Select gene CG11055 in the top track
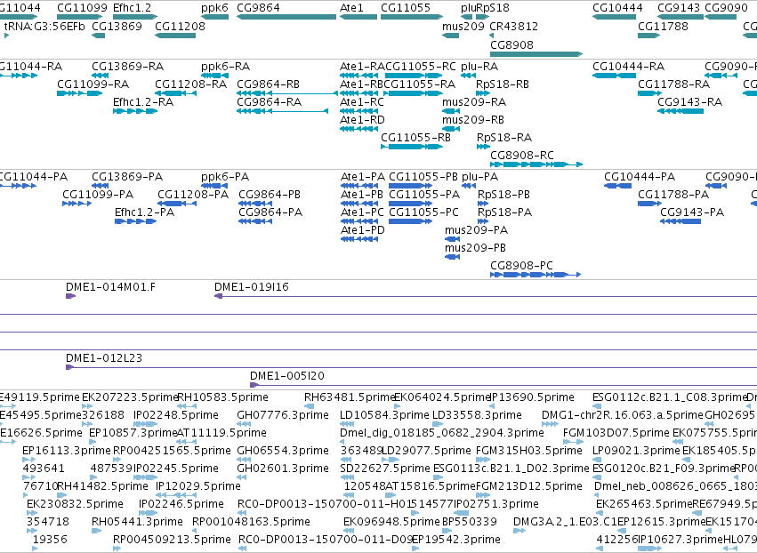 pos(412,17)
